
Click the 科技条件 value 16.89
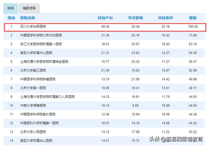(x=166, y=106)
